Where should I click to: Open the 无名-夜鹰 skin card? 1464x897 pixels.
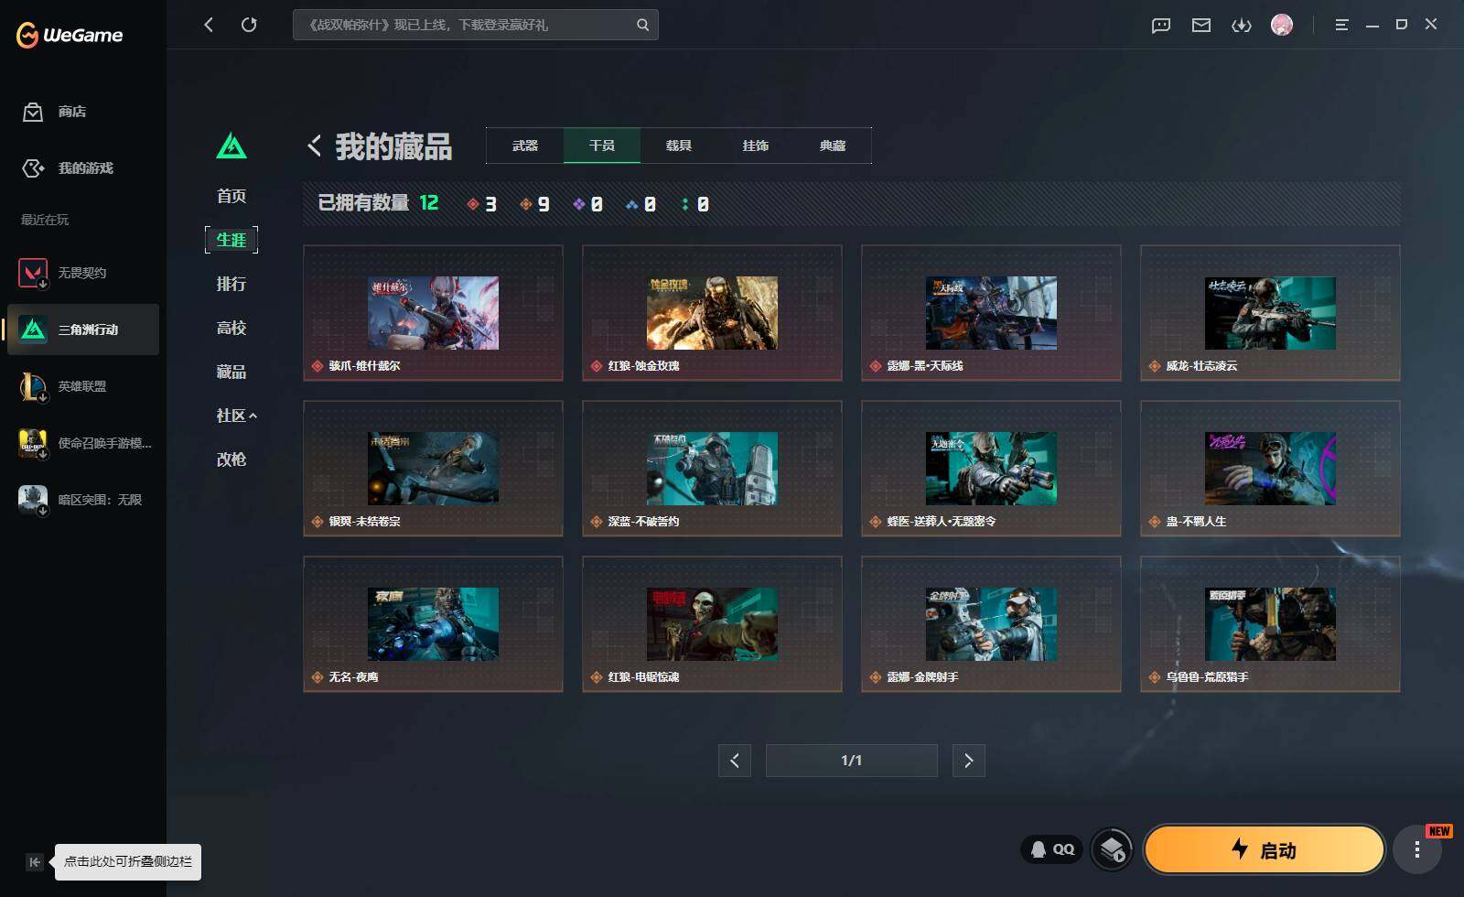pyautogui.click(x=433, y=624)
